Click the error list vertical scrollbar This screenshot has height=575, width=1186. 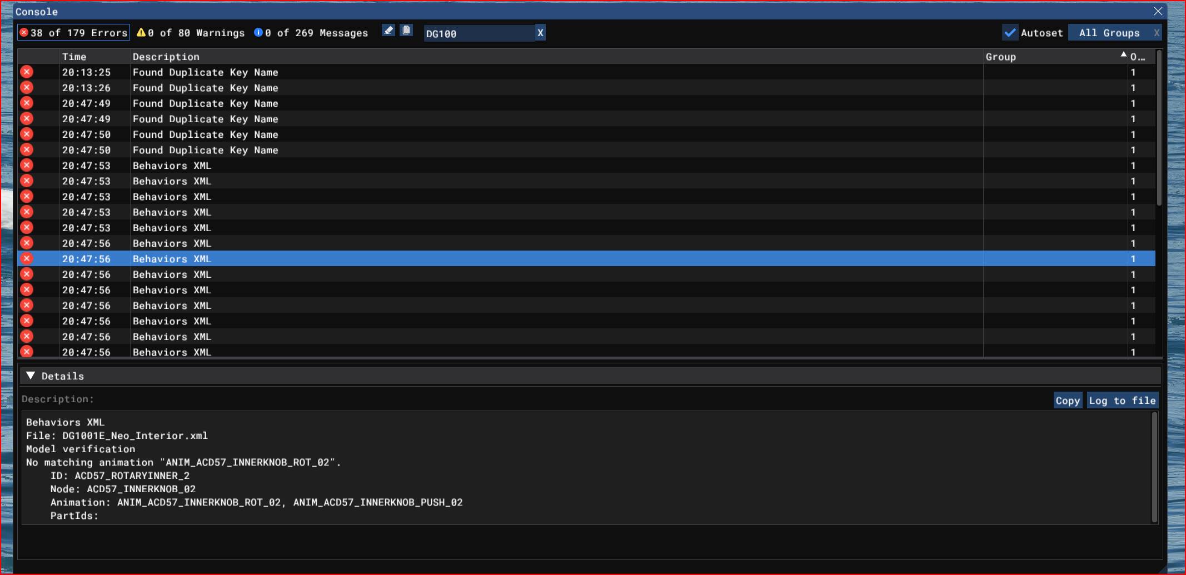tap(1159, 128)
